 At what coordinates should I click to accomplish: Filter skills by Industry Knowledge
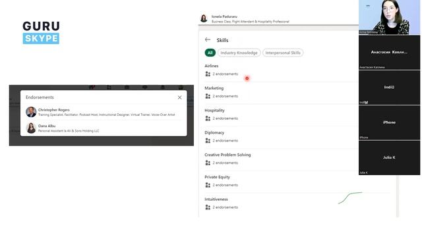[239, 53]
